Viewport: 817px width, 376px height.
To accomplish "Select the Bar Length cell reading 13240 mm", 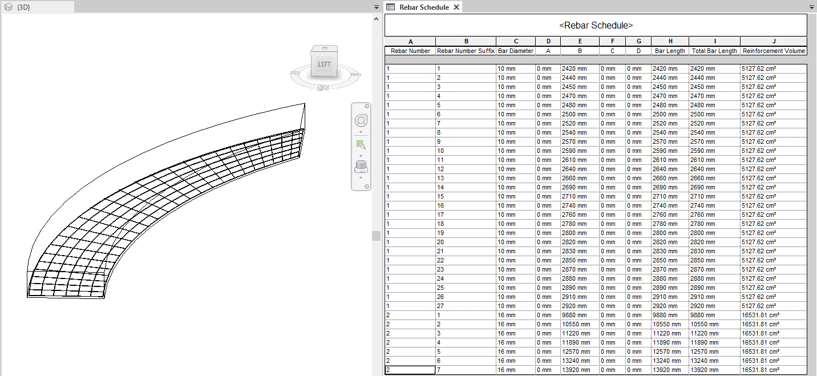I will coord(670,361).
